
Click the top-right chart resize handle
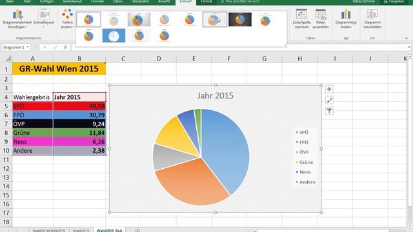tap(321, 85)
